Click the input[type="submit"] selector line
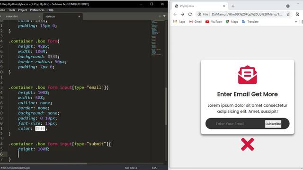This screenshot has height=170, width=303. (60, 144)
